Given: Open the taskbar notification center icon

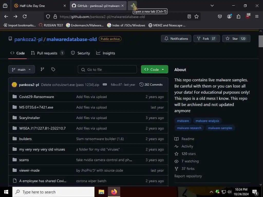Looking at the screenshot, I should coord(255,192).
